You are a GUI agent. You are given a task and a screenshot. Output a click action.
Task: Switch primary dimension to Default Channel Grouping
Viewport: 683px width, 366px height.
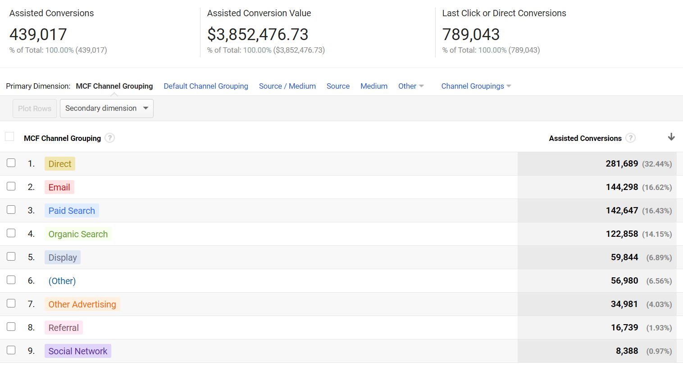click(x=206, y=86)
